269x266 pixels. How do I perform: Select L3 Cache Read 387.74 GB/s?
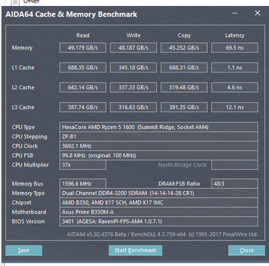(x=83, y=107)
